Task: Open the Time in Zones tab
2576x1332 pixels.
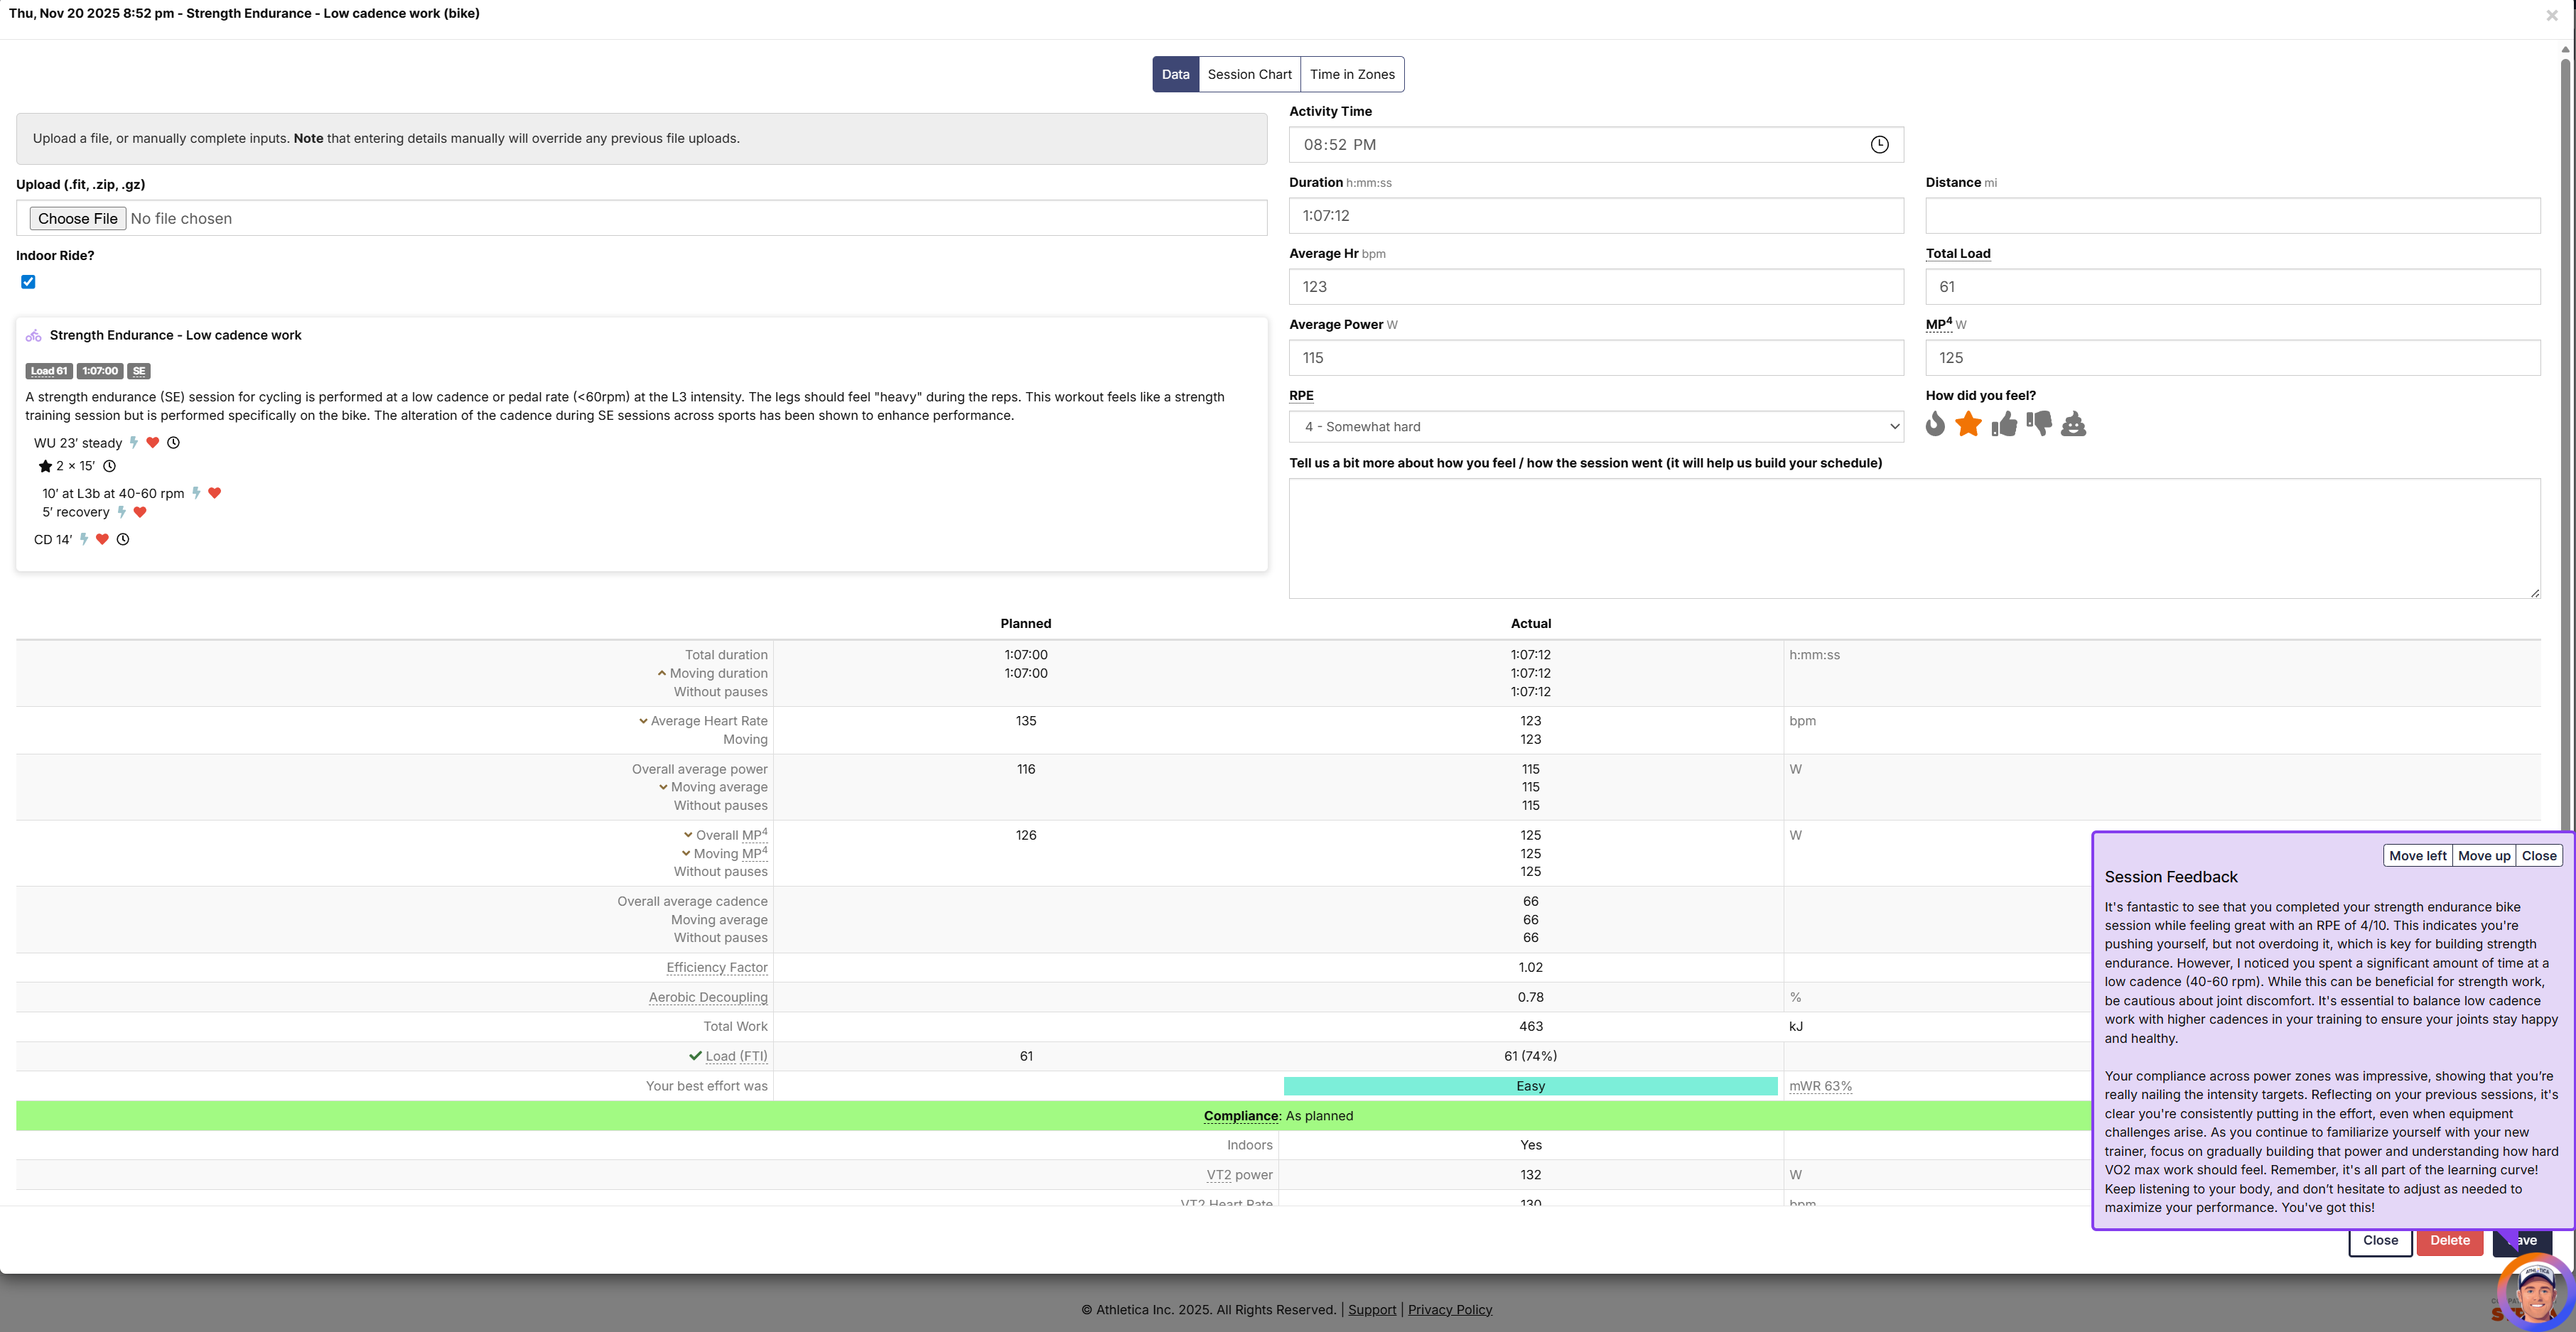Action: click(x=1352, y=74)
